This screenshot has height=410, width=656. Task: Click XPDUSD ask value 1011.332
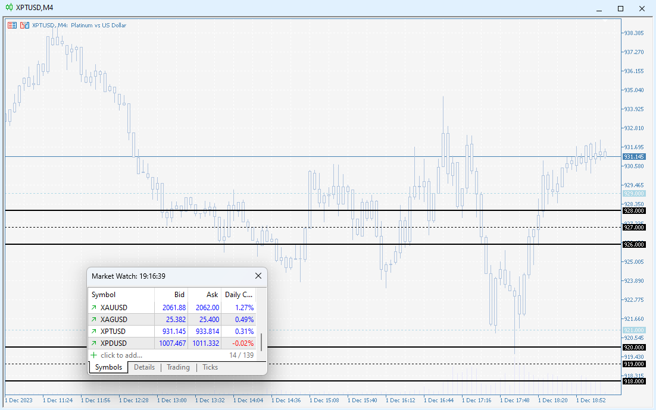206,343
